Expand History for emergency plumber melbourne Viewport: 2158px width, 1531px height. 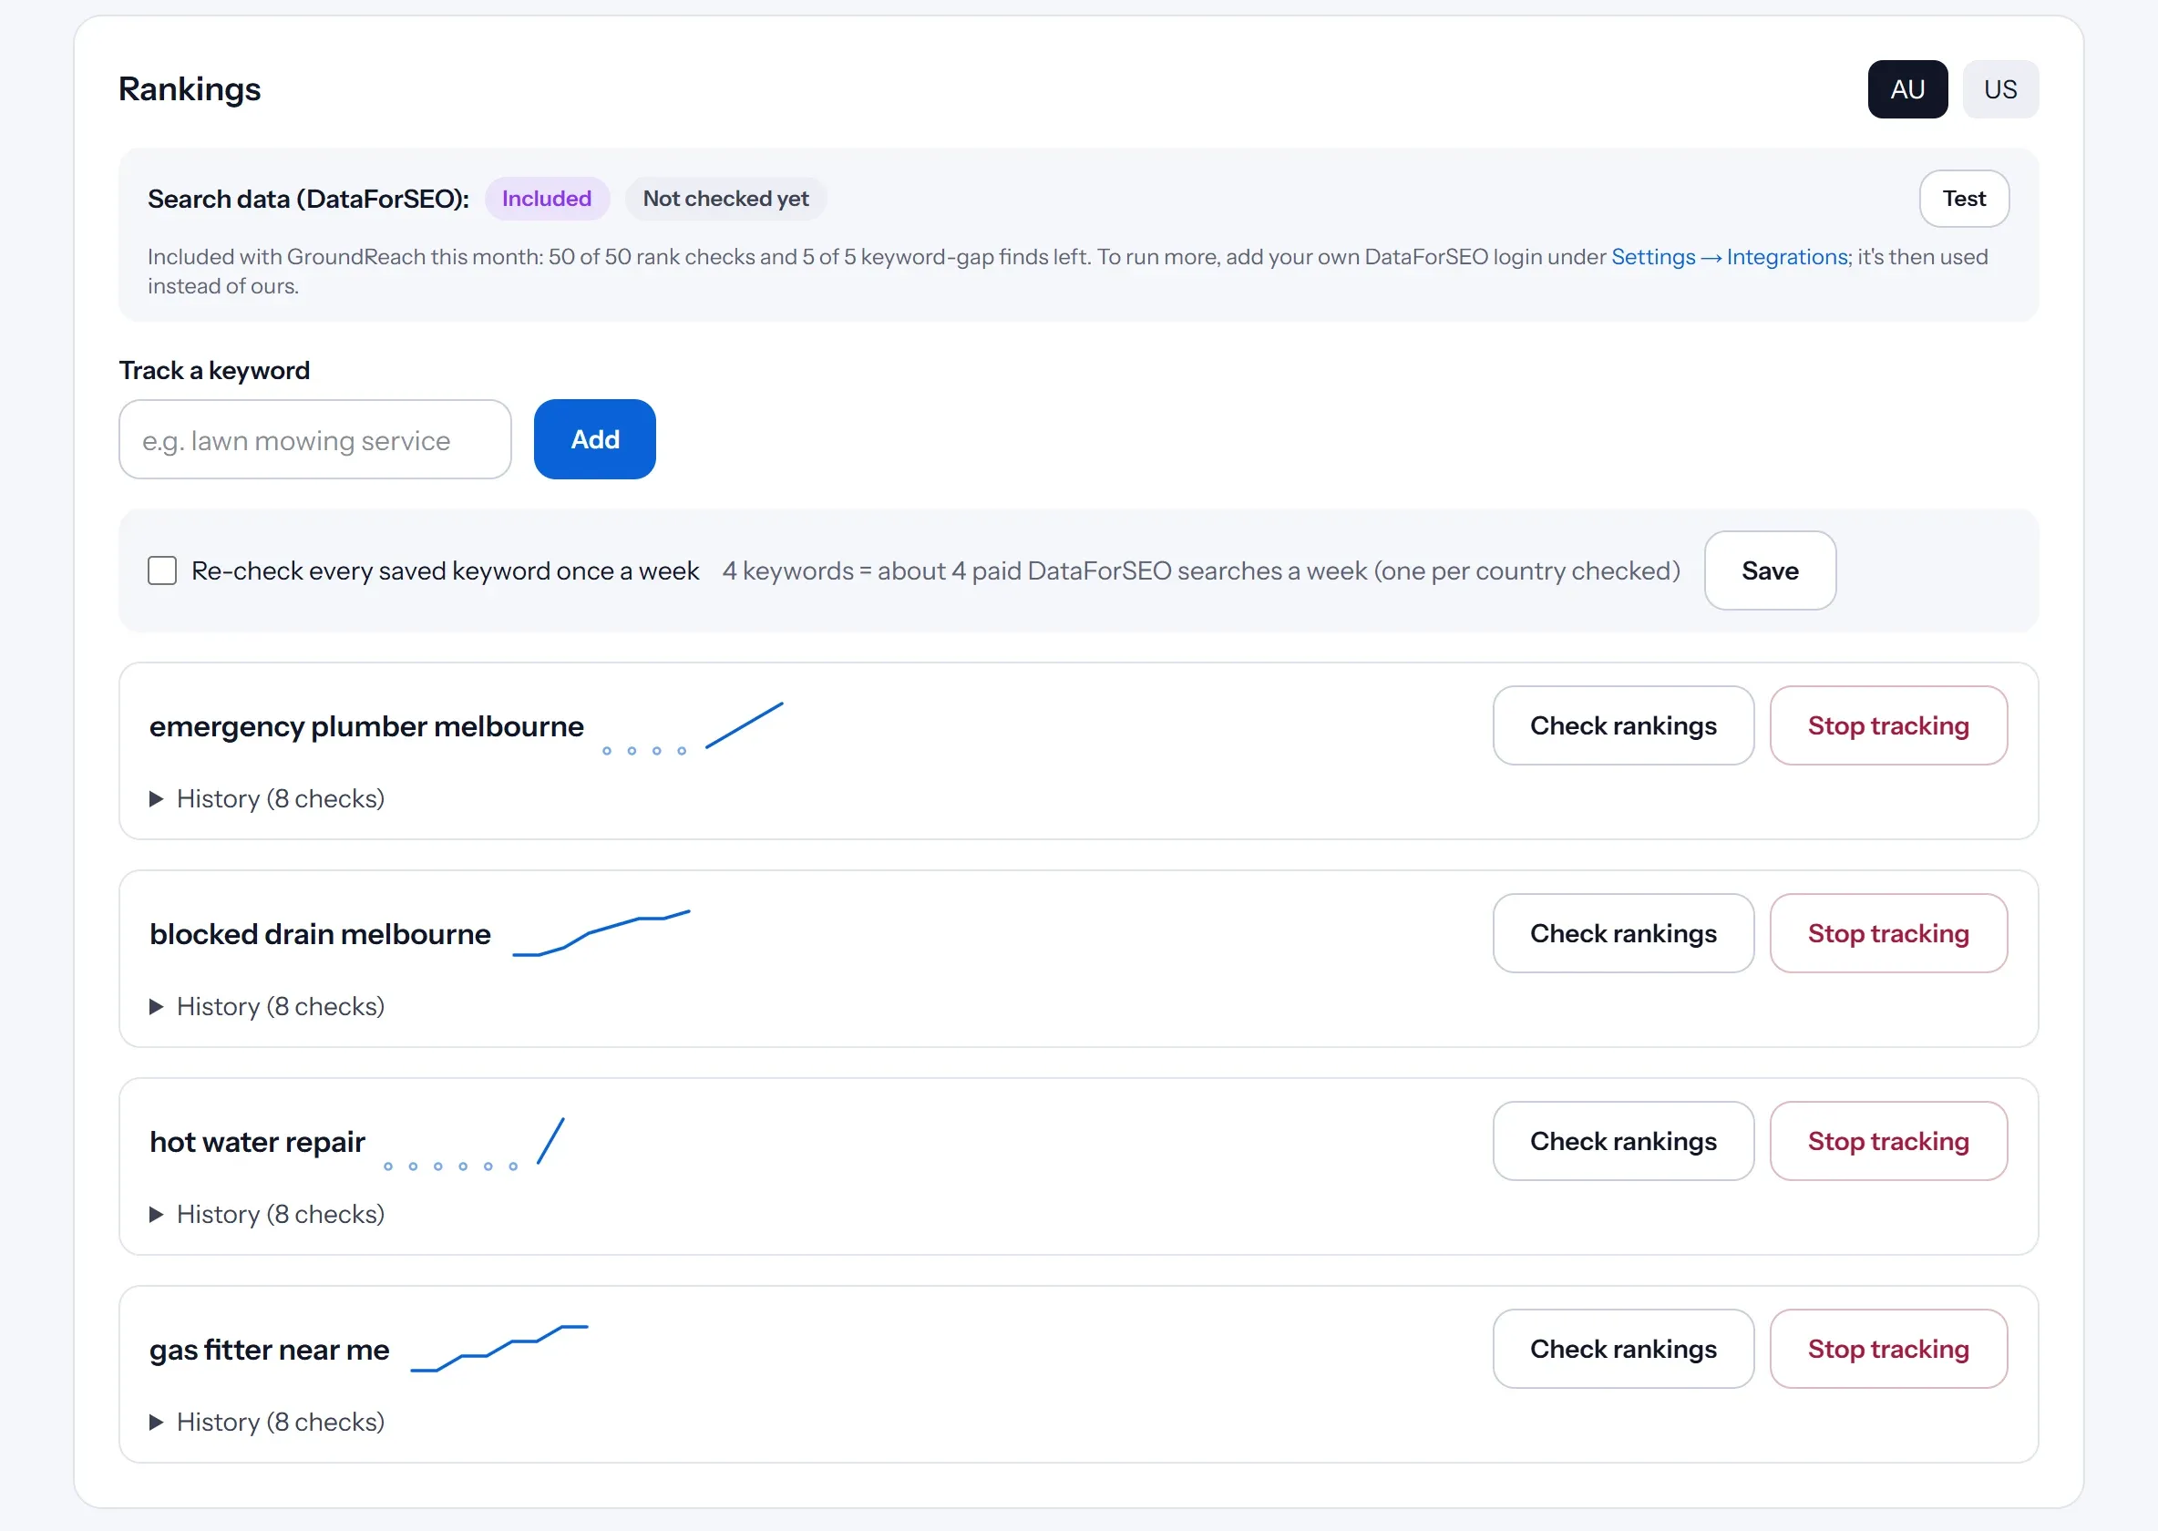pos(267,799)
